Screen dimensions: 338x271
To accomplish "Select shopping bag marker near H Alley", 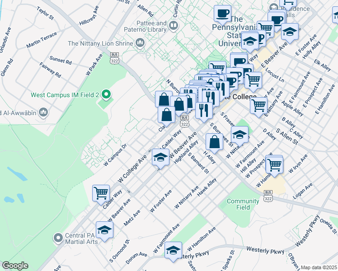I will pyautogui.click(x=214, y=141).
